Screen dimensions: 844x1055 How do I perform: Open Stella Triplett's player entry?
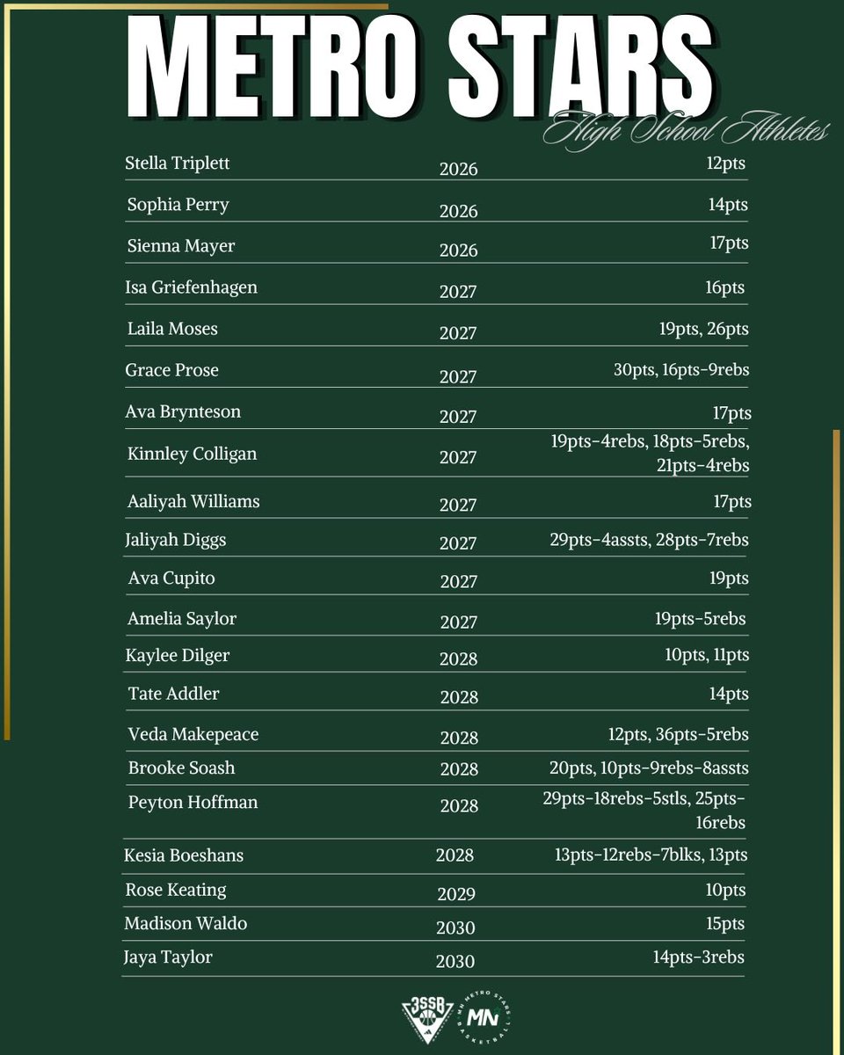pyautogui.click(x=180, y=164)
